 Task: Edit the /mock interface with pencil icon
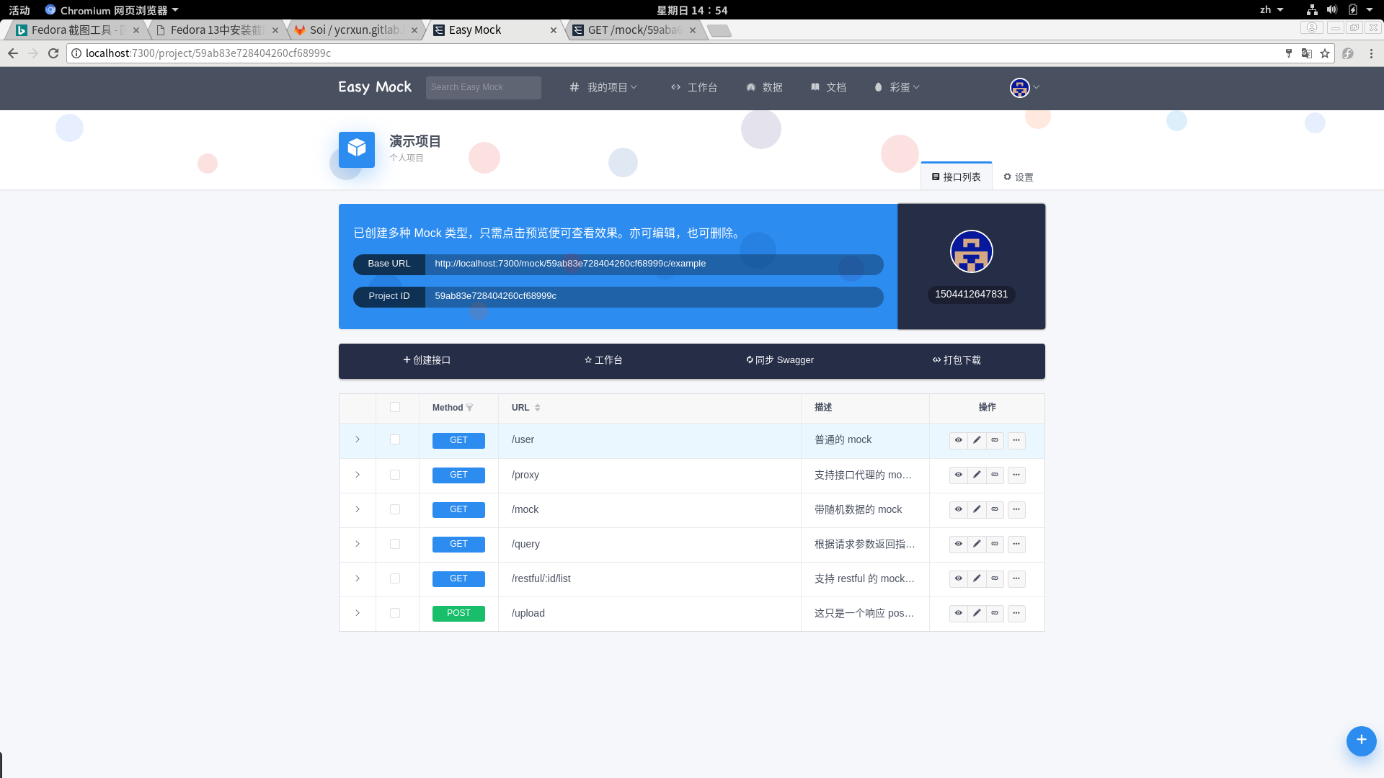tap(977, 509)
